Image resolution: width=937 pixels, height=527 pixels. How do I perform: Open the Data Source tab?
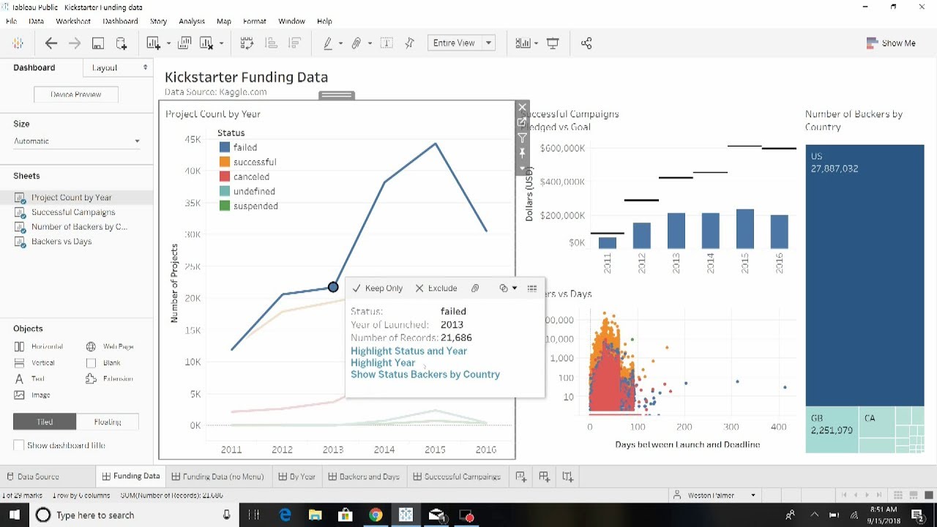point(32,476)
